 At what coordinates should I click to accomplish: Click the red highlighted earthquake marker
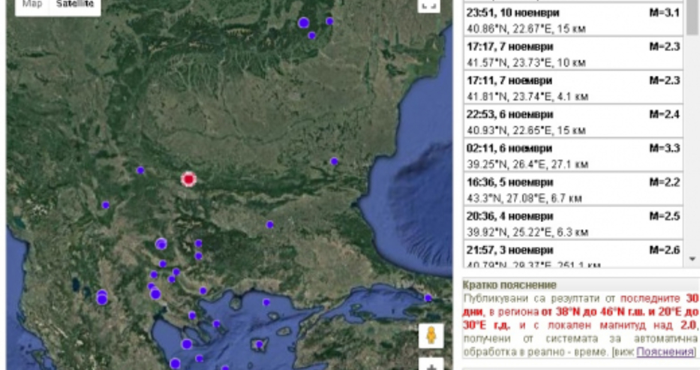(188, 179)
